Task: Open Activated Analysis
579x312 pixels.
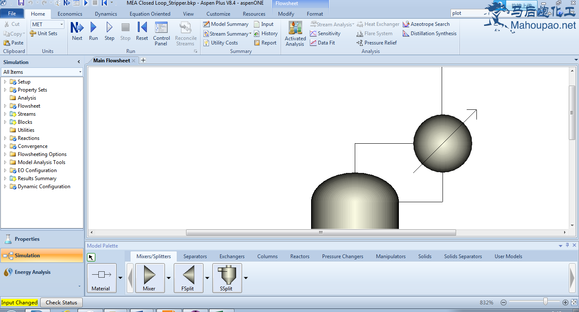Action: (295, 34)
